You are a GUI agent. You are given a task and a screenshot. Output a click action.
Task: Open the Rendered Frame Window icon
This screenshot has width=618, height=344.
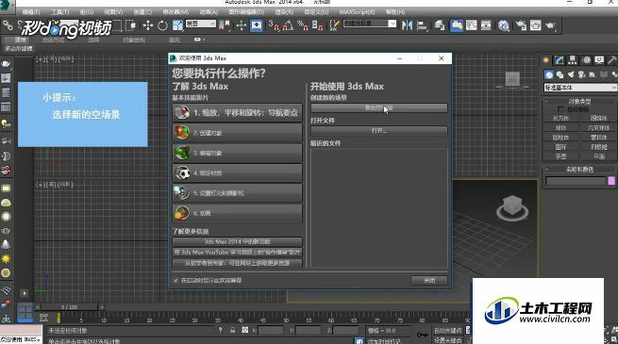click(x=536, y=26)
